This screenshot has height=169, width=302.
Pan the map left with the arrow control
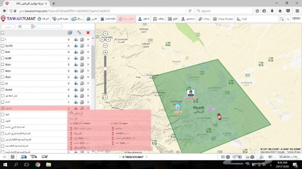click(102, 39)
